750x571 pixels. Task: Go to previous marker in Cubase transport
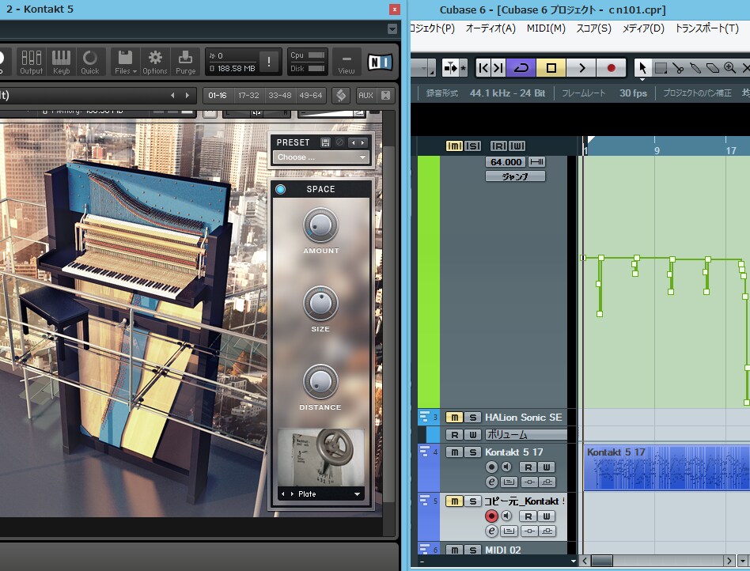click(x=483, y=68)
